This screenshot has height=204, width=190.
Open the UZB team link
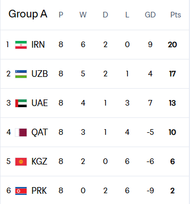(39, 74)
